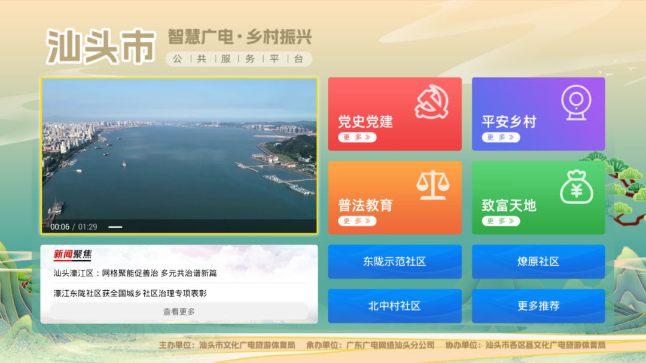Screen dimensions: 646x363
Task: Click the 查看更多 button below news list
Action: (x=178, y=311)
